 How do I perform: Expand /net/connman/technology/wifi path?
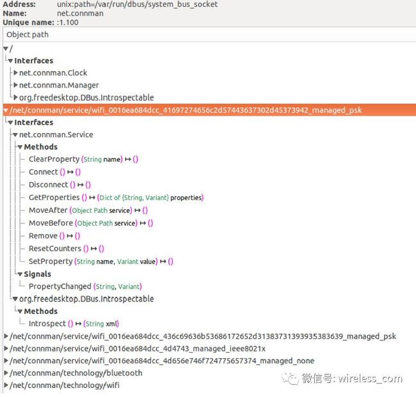[6, 385]
